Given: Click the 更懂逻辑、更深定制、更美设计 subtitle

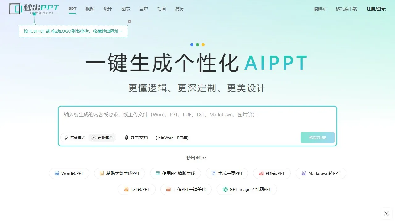Looking at the screenshot, I should [x=197, y=88].
